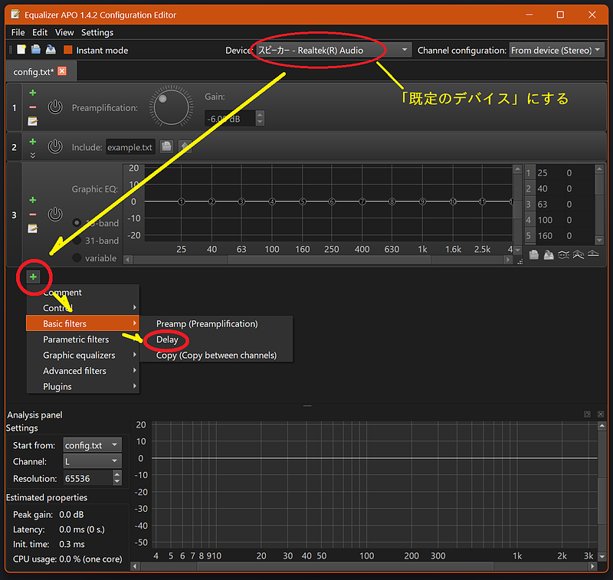This screenshot has width=613, height=580.
Task: Open the analysis Channel L dropdown
Action: (92, 461)
